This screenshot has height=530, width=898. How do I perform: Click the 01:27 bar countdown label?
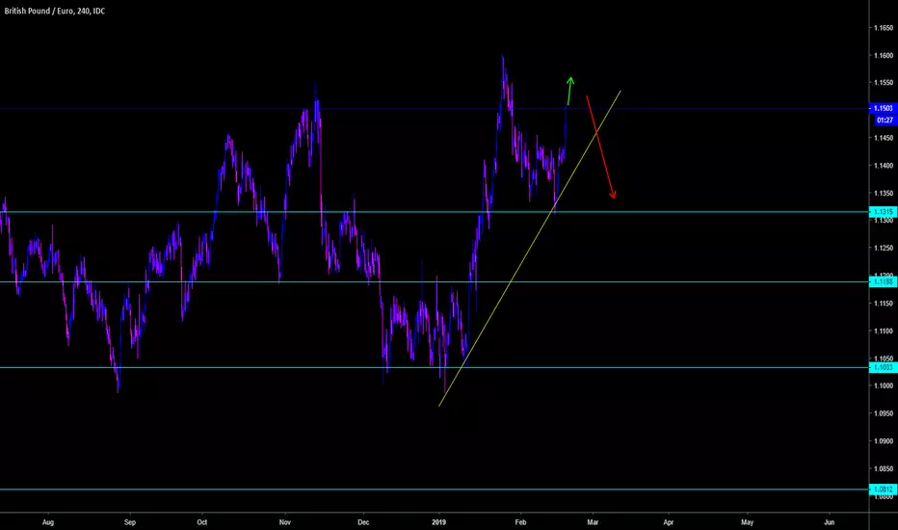coord(885,120)
